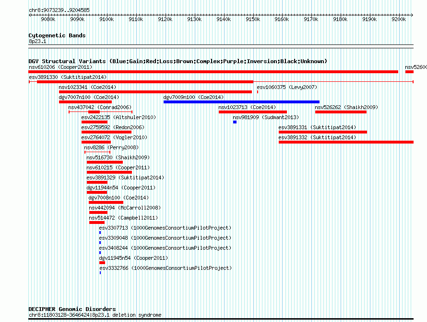Click the 9080k ruler mark

pyautogui.click(x=48, y=19)
